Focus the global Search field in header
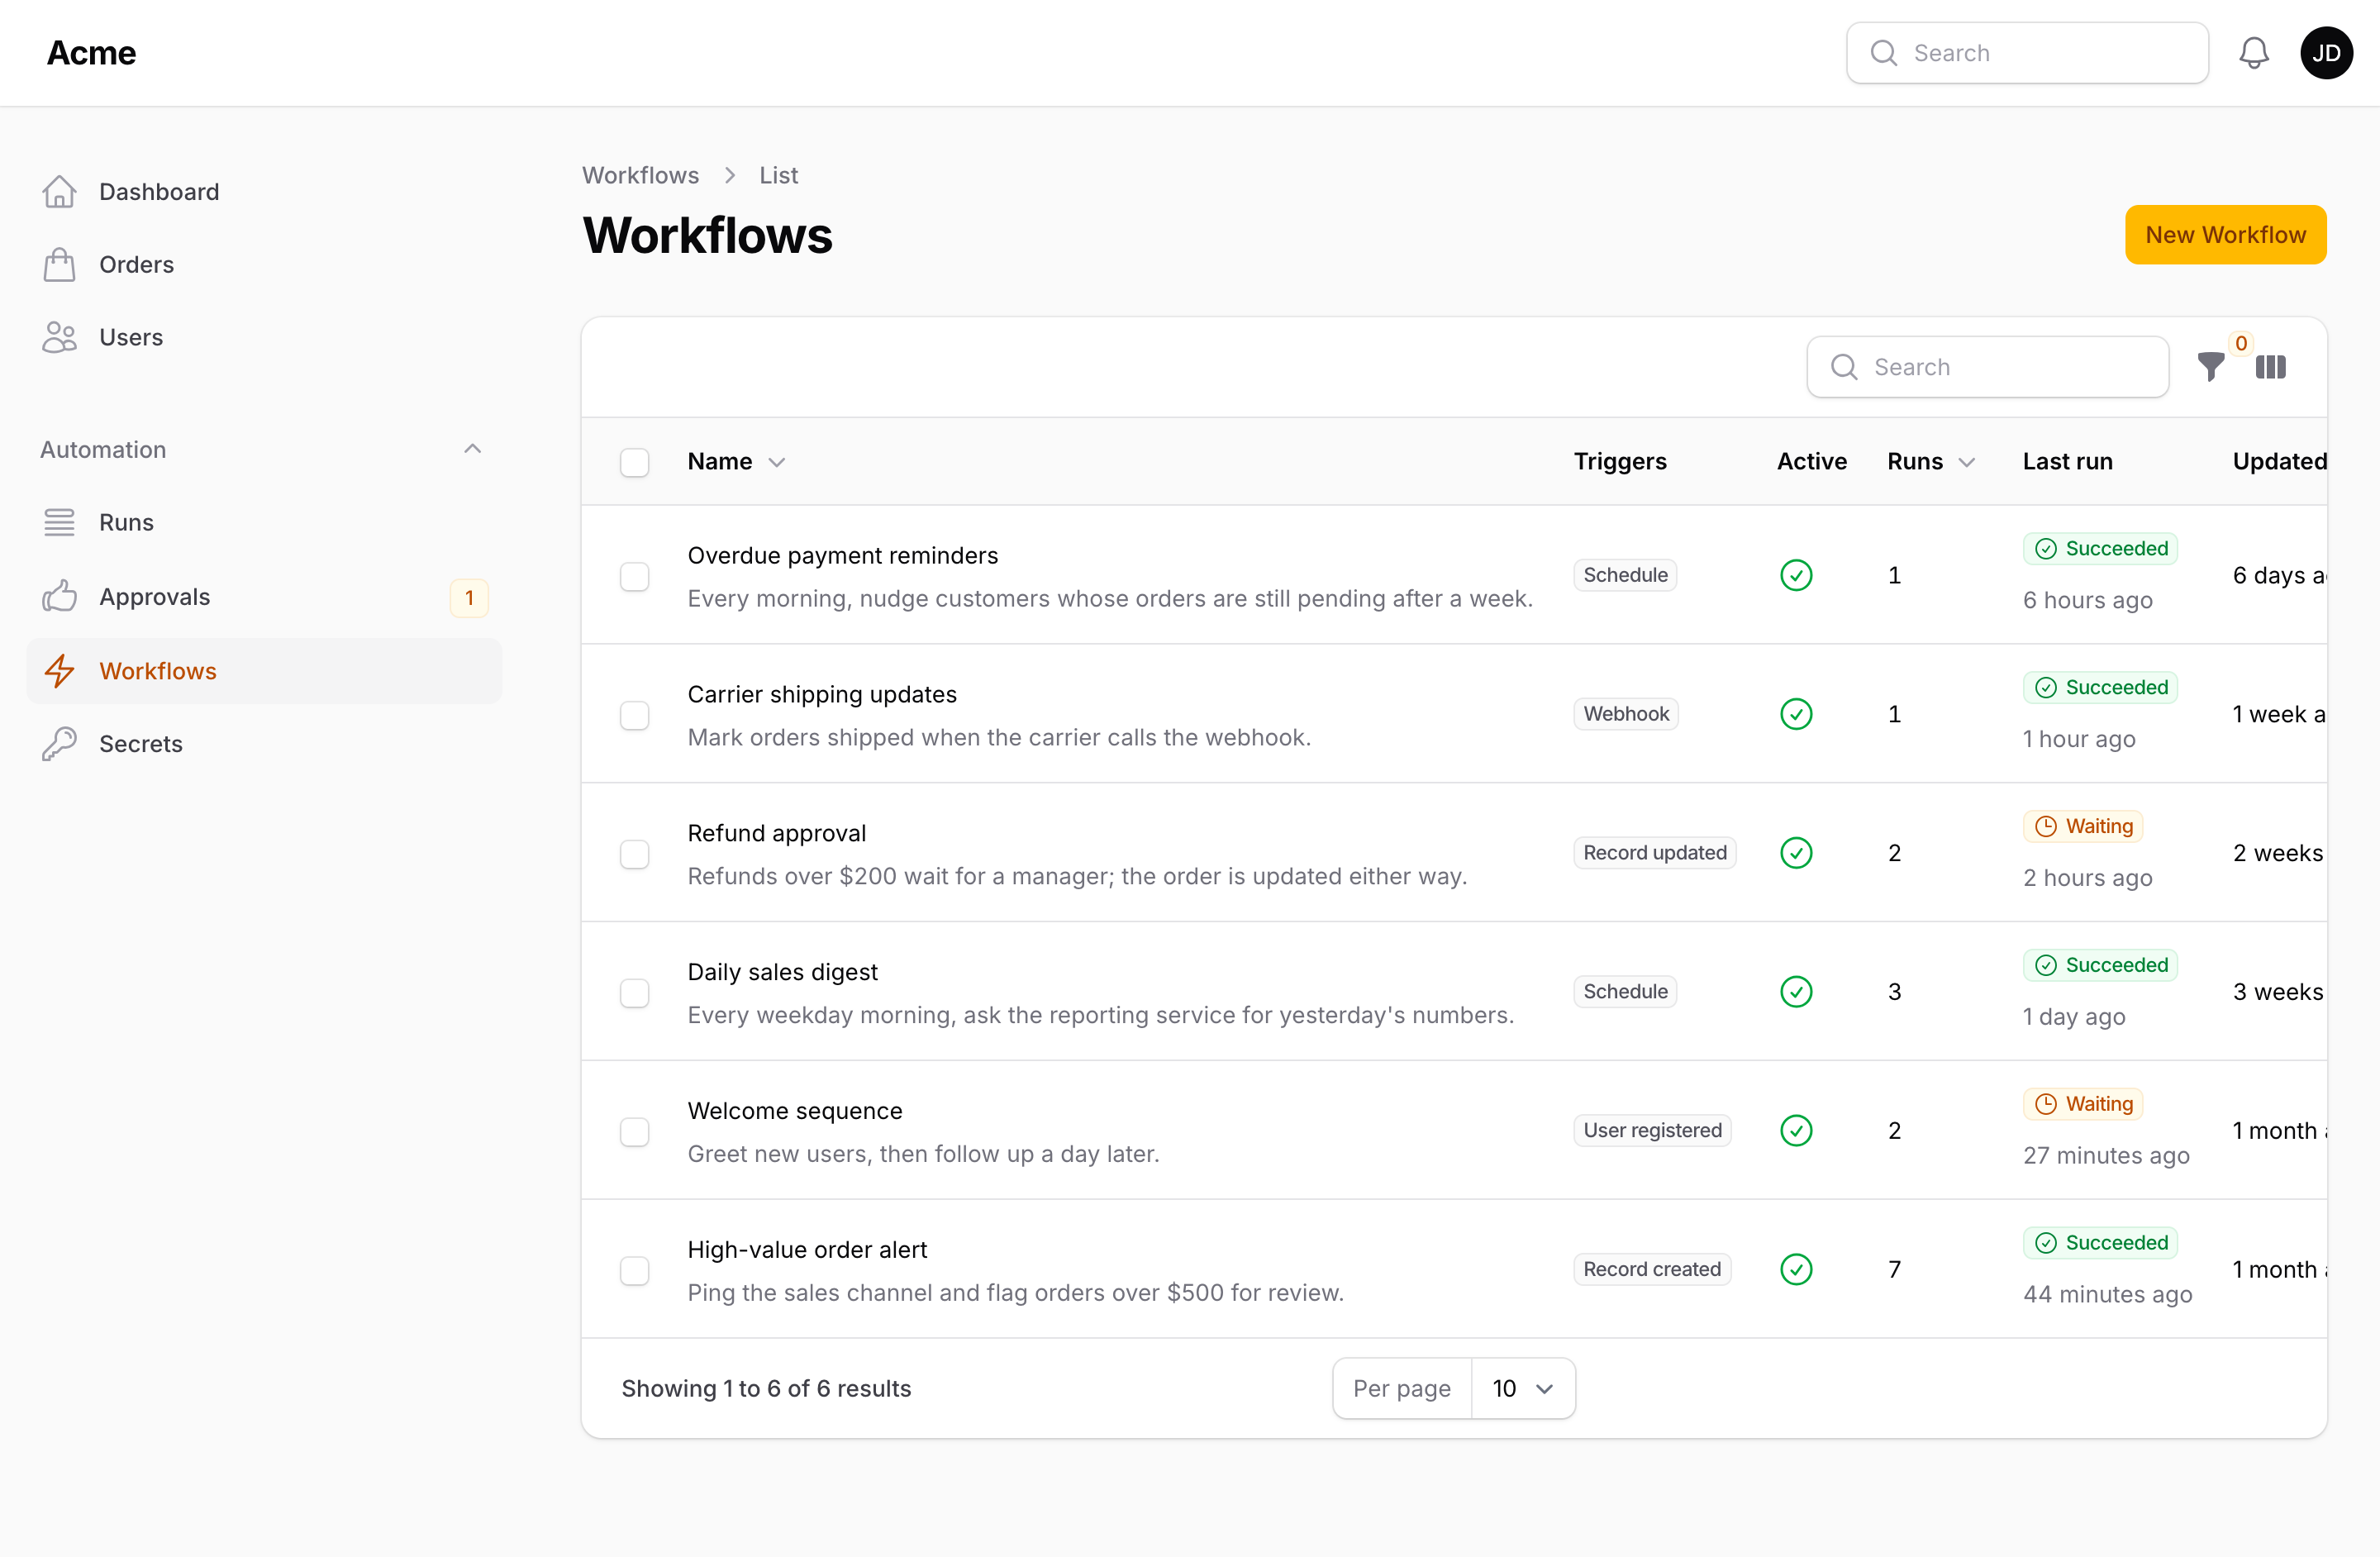The height and width of the screenshot is (1557, 2380). tap(2027, 53)
